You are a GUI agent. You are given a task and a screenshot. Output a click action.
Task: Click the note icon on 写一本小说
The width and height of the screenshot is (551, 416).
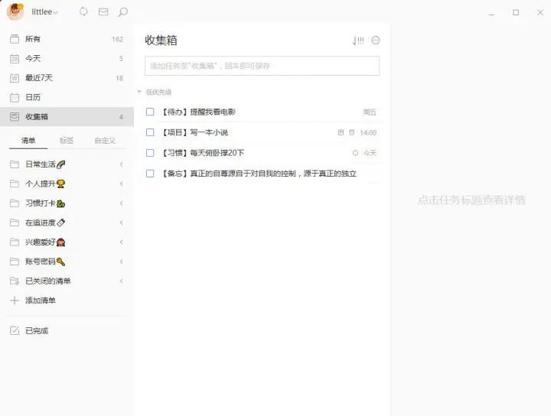tap(341, 132)
